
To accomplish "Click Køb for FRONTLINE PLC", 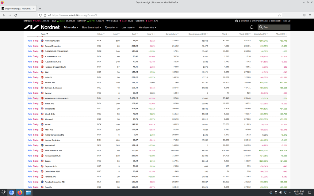I will 30,41.
